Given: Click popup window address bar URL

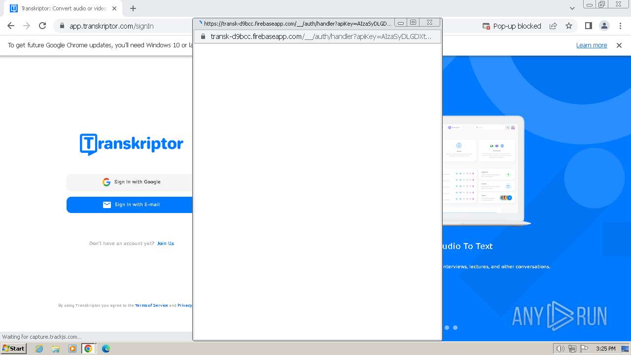Looking at the screenshot, I should [x=321, y=36].
